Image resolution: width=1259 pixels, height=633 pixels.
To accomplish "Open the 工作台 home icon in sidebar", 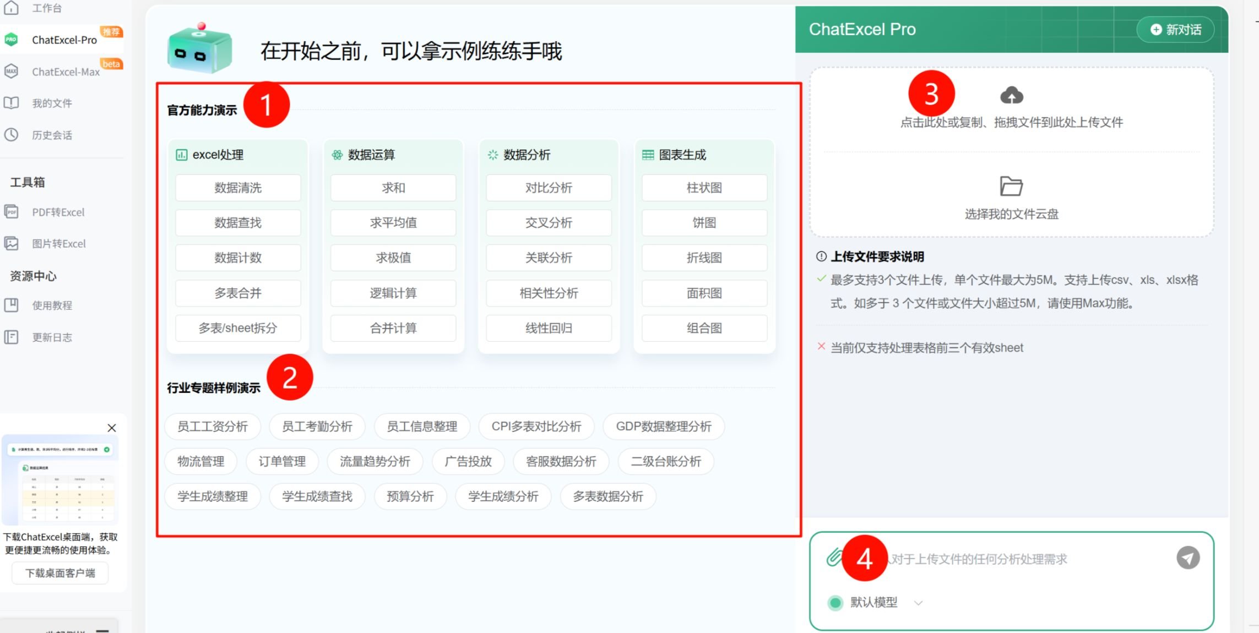I will pos(12,8).
